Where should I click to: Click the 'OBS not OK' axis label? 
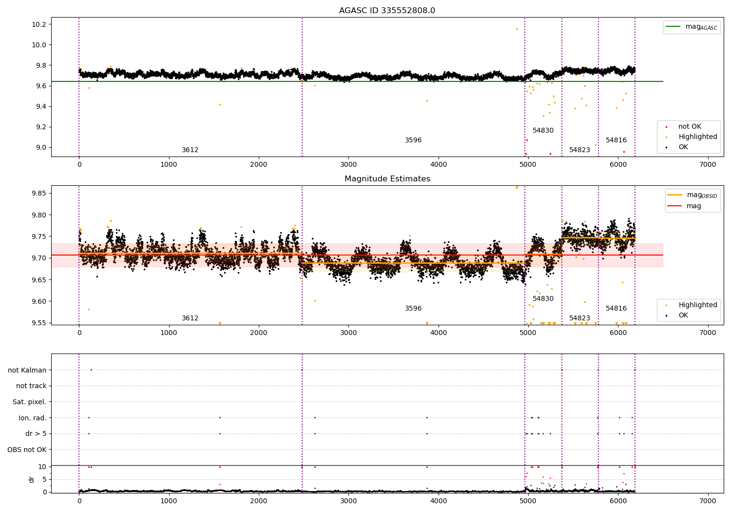(x=27, y=450)
